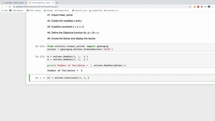
Task: Click the empty In [ ] prompt
Action: (x=40, y=78)
